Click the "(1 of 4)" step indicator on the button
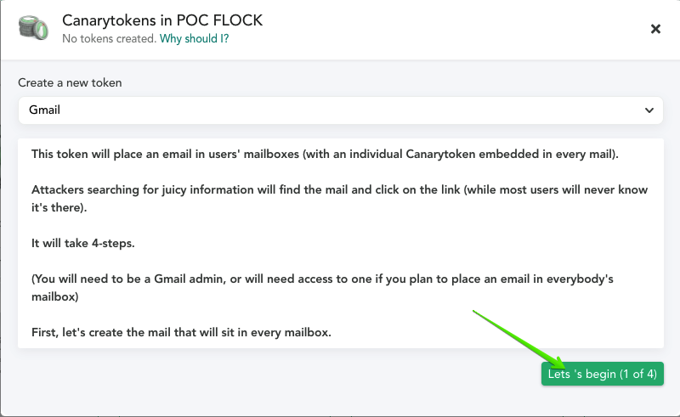This screenshot has height=417, width=680. click(638, 374)
